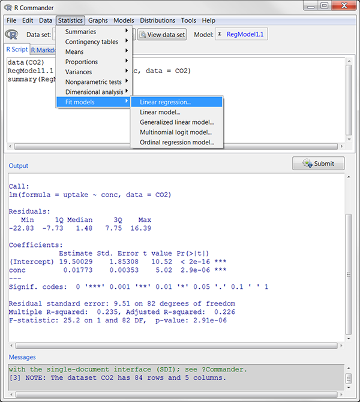360x402 pixels.
Task: Choose Linear model... from Fit models
Action: pyautogui.click(x=176, y=112)
